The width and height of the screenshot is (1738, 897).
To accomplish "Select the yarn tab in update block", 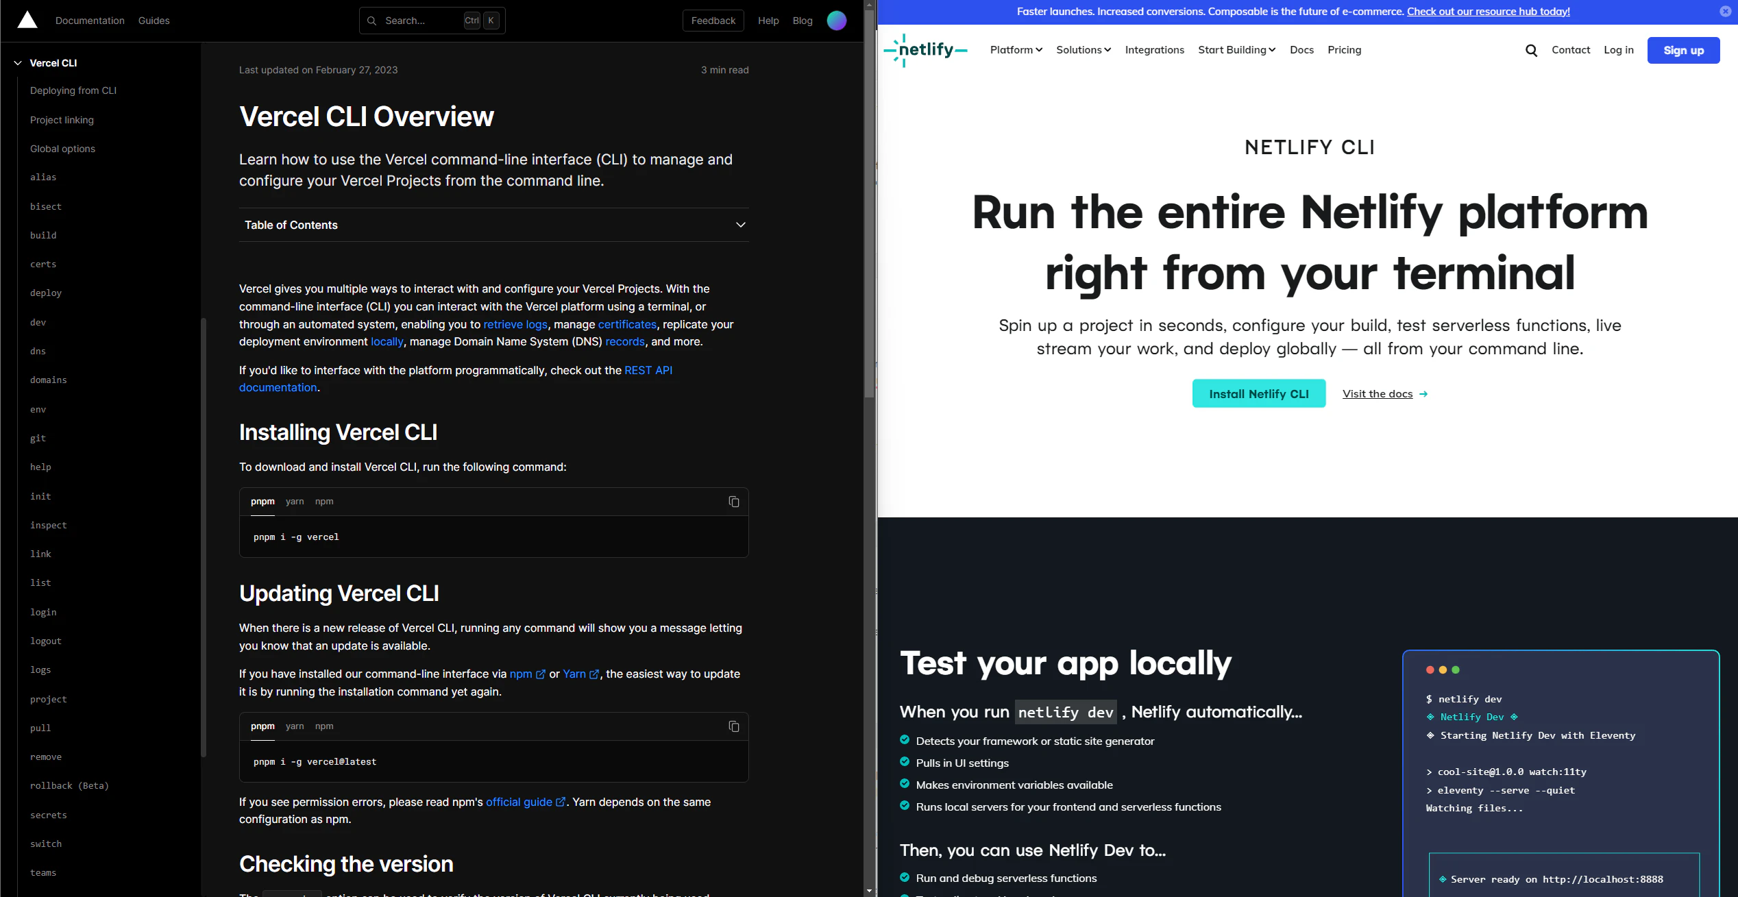I will 295,726.
